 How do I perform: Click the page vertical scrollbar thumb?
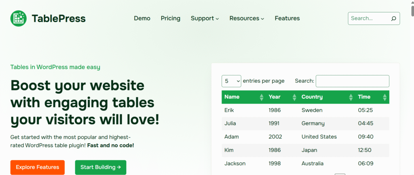point(412,11)
